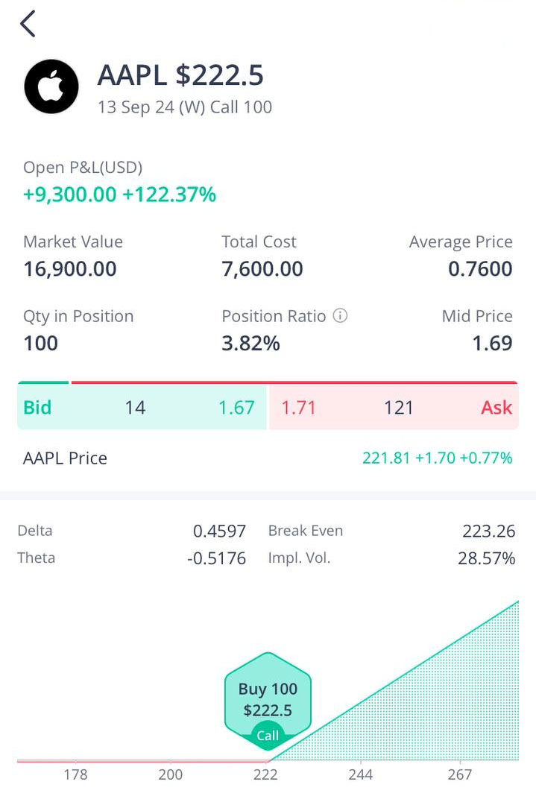Tap the Mid Price 1.69
This screenshot has width=536, height=811.
492,344
